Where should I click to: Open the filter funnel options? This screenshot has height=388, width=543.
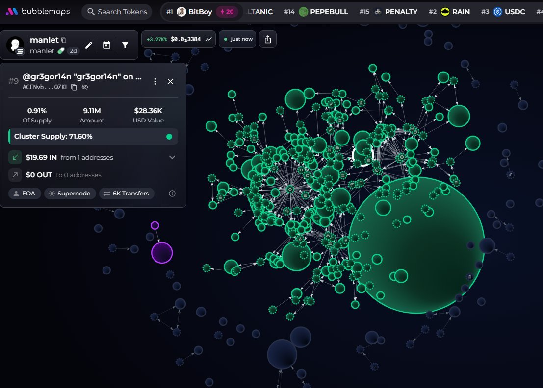point(125,45)
